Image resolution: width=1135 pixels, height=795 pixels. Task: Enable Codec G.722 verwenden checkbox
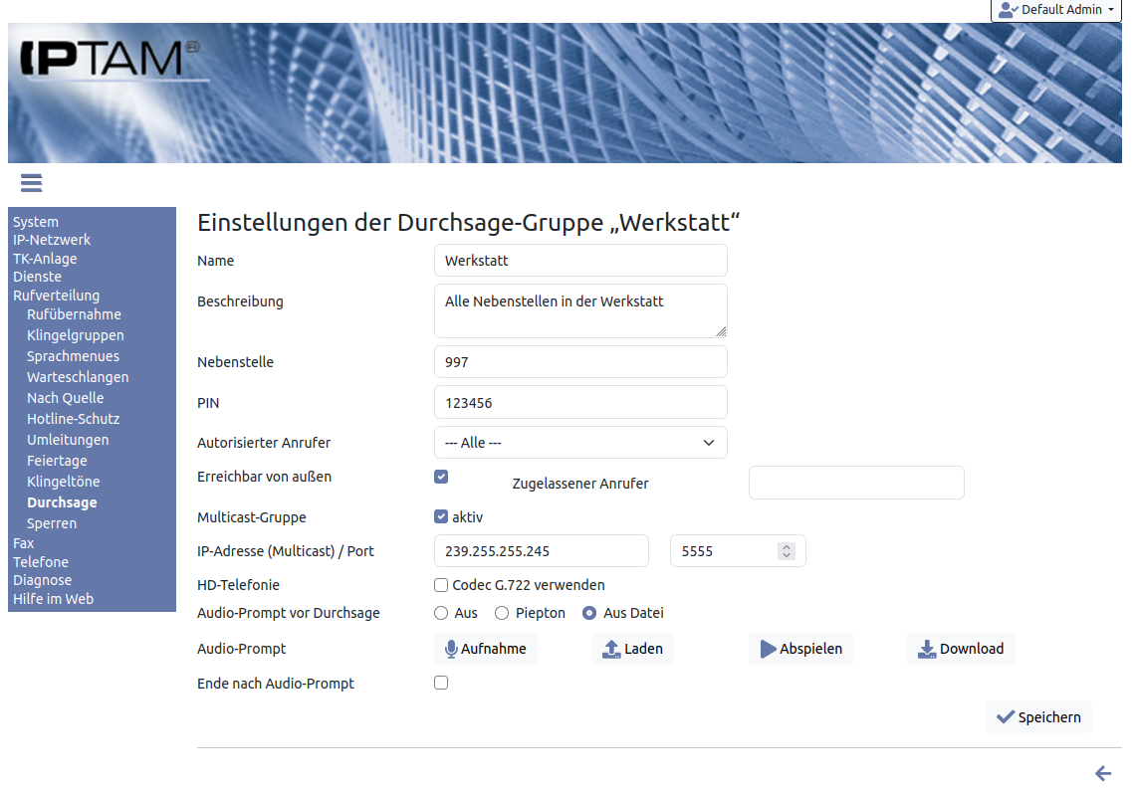tap(441, 585)
